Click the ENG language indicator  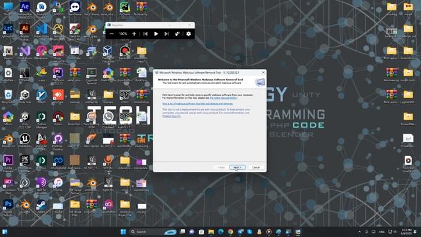point(382,232)
